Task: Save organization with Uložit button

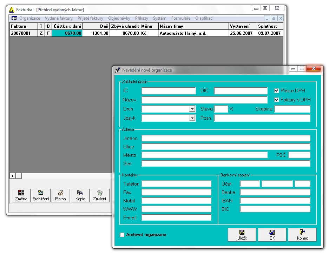Action: 242,235
